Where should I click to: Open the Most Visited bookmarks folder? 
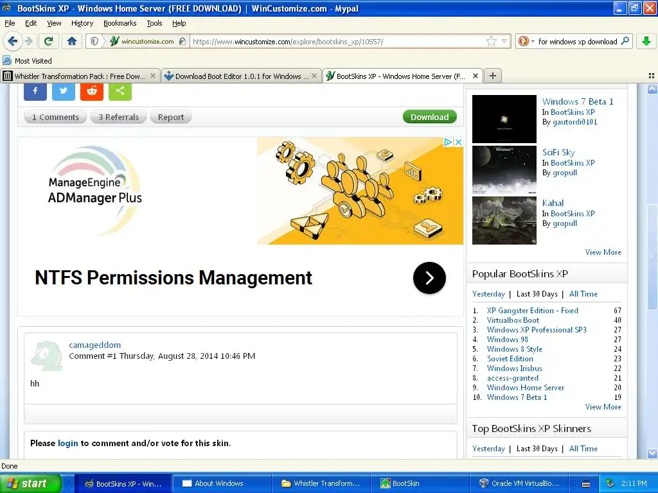tap(27, 61)
